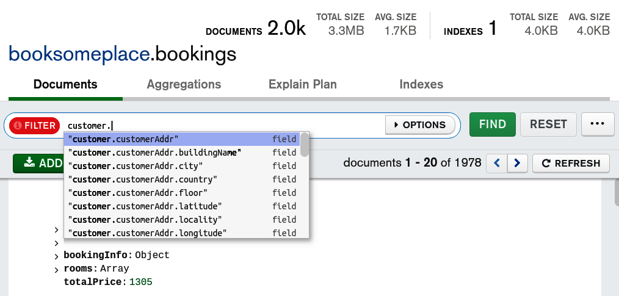
Task: Open the three-dots more options menu
Action: (597, 125)
